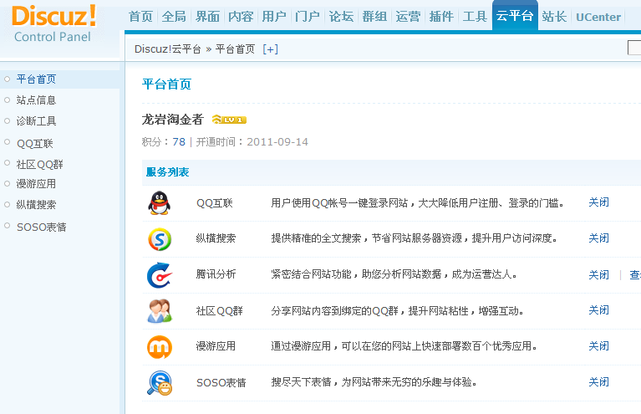
Task: Click the QQ互联 service name in list
Action: 215,203
